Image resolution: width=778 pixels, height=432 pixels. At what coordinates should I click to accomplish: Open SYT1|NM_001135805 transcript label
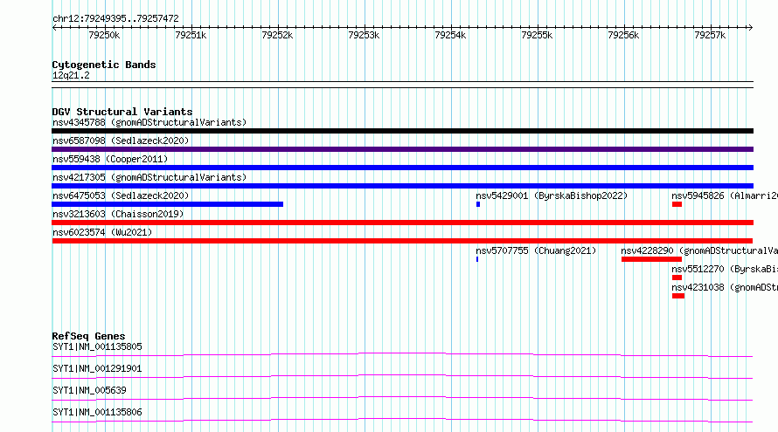pyautogui.click(x=97, y=346)
